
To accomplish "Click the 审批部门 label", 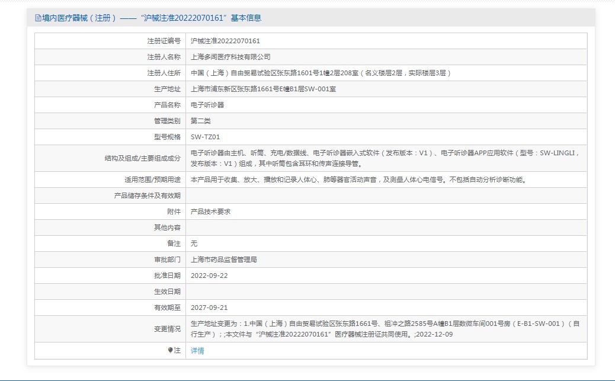I will [x=167, y=260].
